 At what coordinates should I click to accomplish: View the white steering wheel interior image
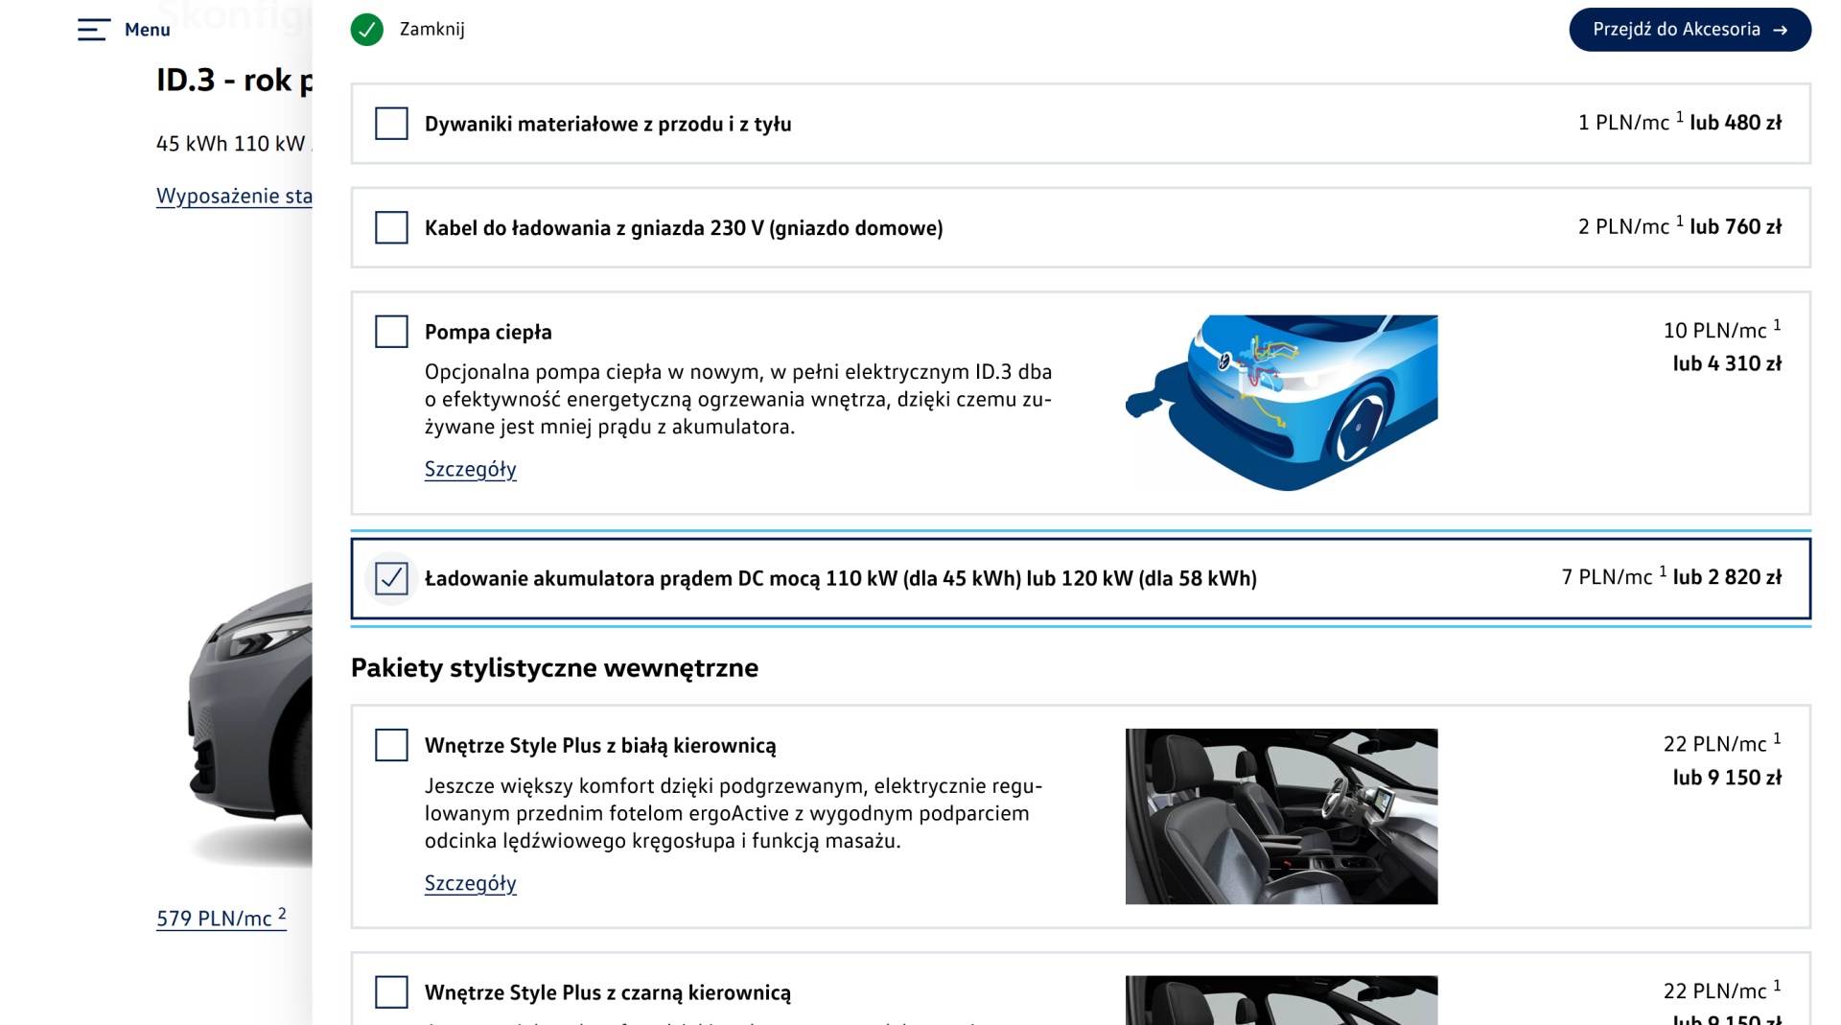(1281, 816)
